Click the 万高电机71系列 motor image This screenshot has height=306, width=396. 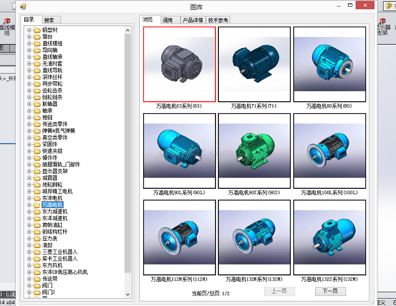(x=254, y=63)
